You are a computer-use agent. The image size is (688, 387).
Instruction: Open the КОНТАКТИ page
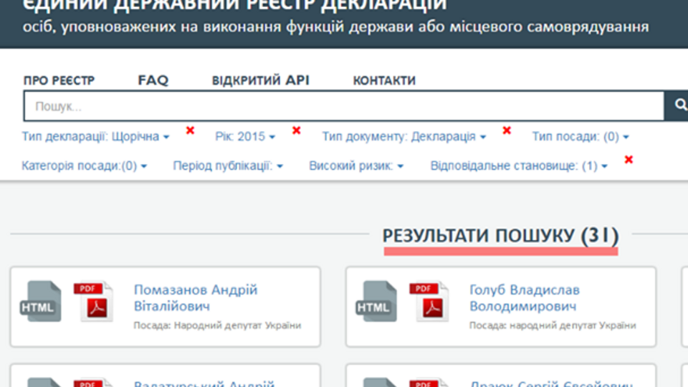point(384,80)
